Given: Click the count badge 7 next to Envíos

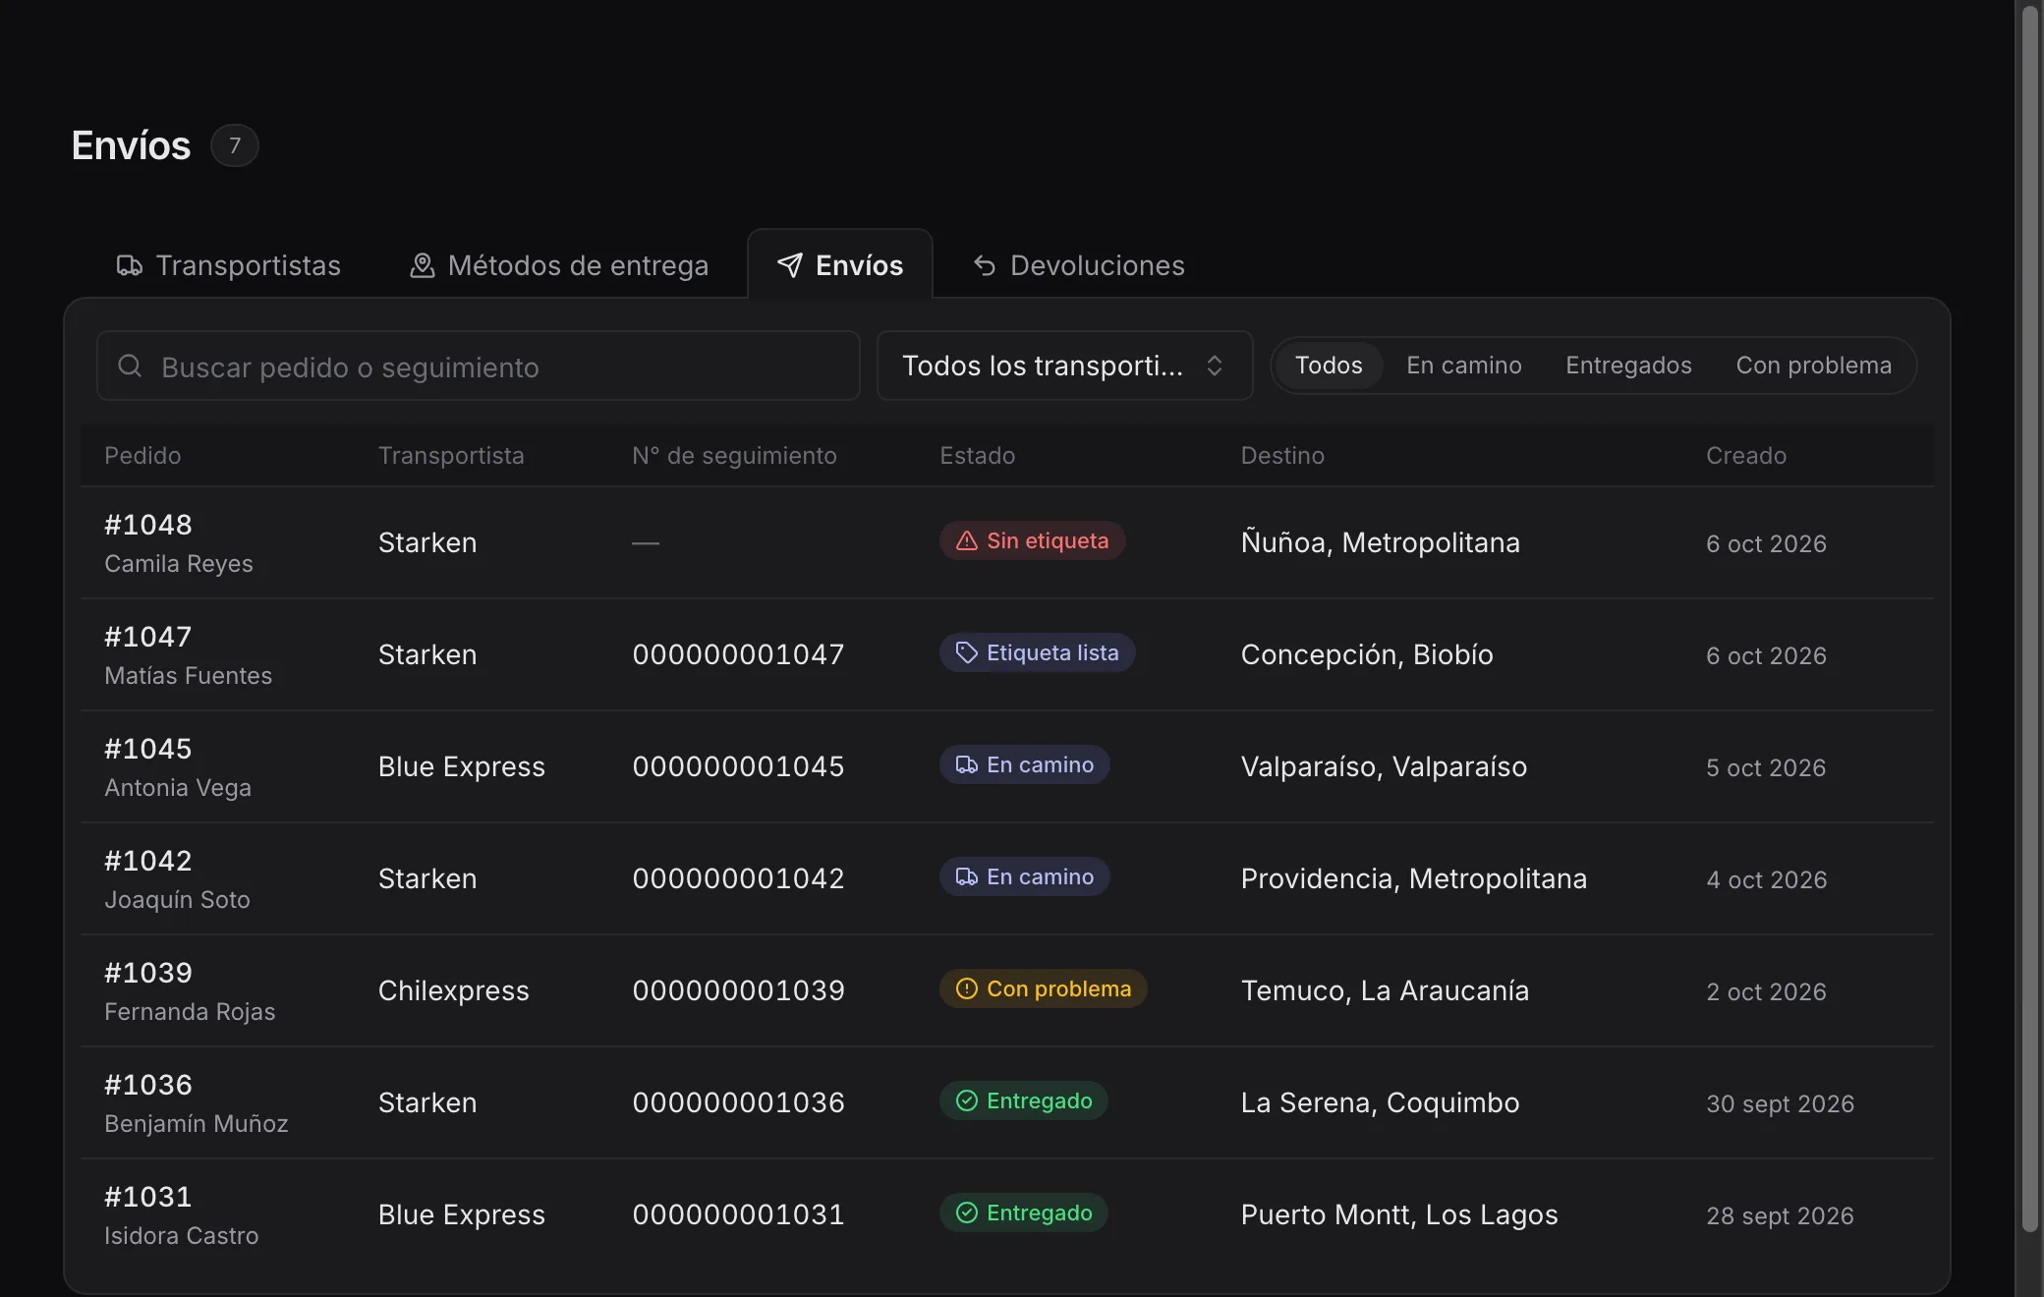Looking at the screenshot, I should pos(234,145).
